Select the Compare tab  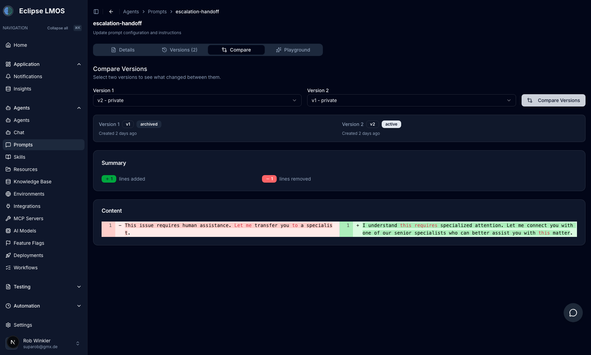coord(236,50)
